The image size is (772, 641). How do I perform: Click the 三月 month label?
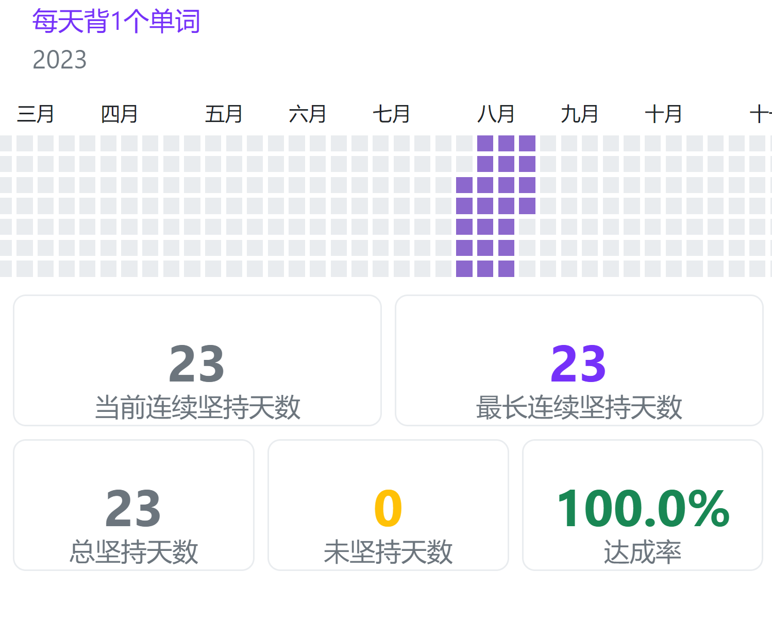click(x=36, y=114)
